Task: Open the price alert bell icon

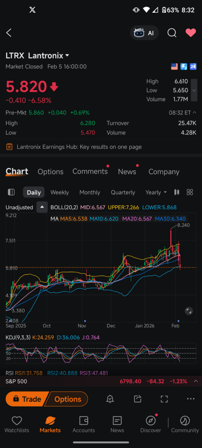Action: click(x=110, y=399)
